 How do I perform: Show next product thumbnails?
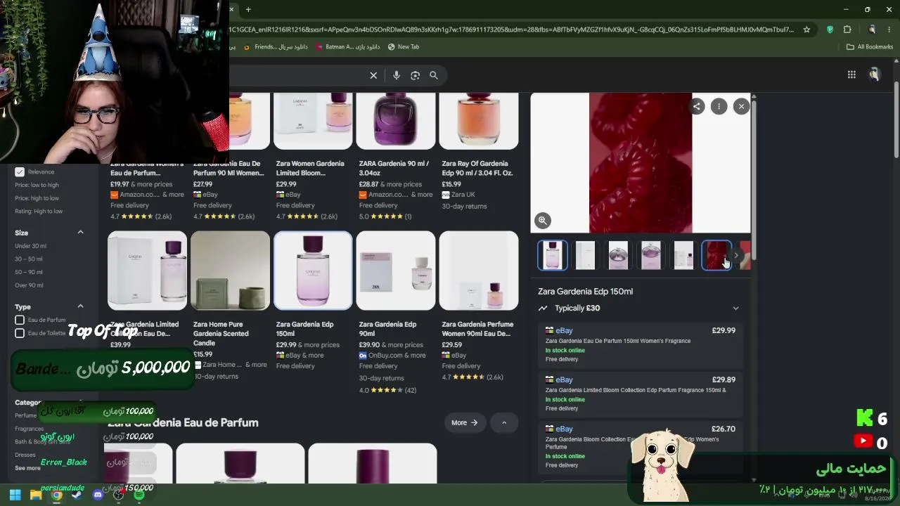coord(736,256)
